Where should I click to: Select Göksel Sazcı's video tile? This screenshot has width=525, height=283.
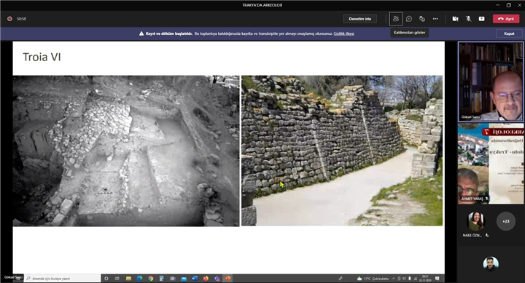491,81
